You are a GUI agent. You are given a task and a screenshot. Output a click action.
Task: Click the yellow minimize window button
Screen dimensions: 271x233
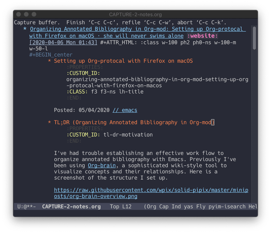click(x=26, y=14)
